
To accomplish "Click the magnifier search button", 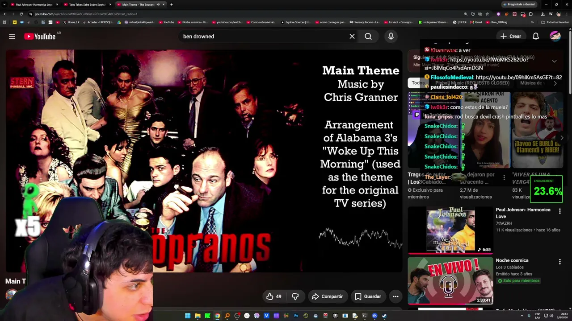I will [x=368, y=37].
